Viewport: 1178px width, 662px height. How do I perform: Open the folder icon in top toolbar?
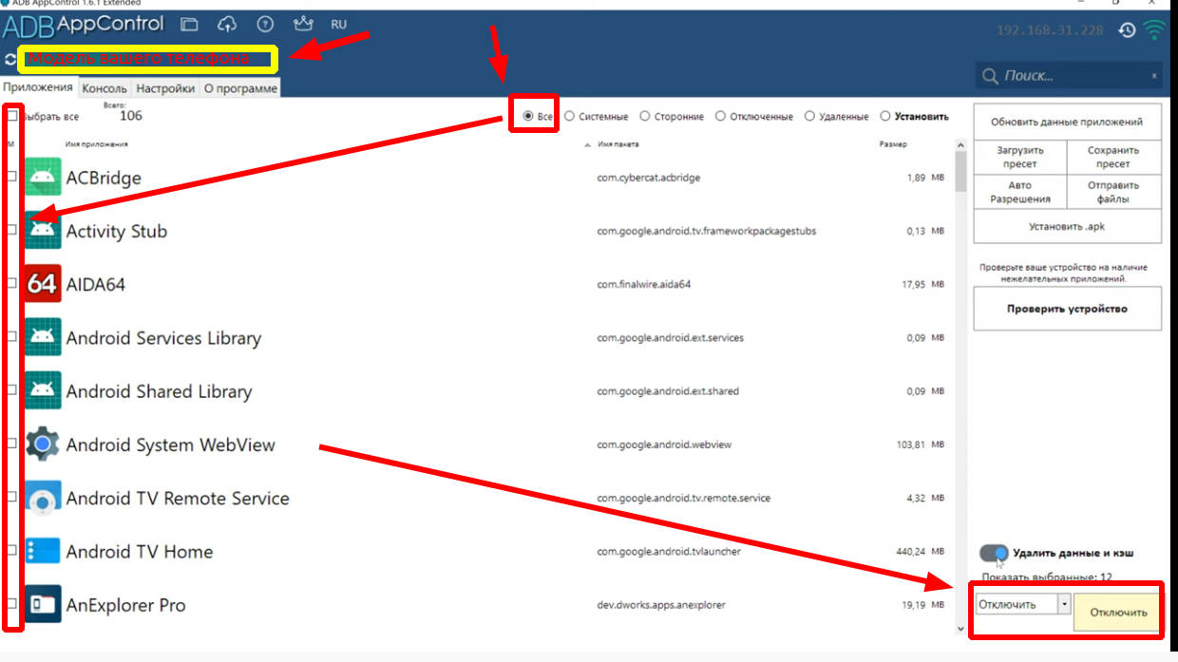190,25
